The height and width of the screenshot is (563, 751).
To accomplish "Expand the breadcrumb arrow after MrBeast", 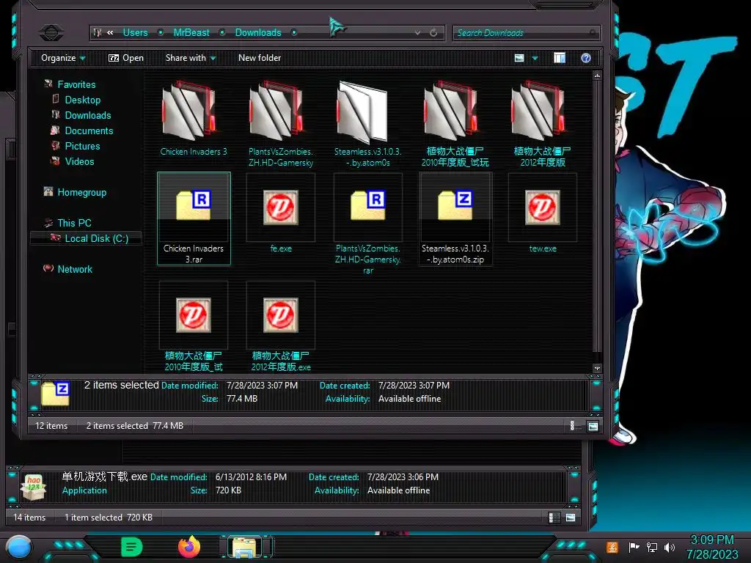I will click(x=222, y=32).
